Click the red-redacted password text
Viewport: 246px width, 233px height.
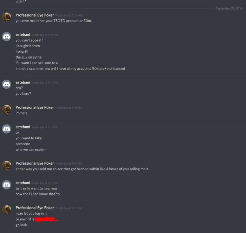pos(46,219)
